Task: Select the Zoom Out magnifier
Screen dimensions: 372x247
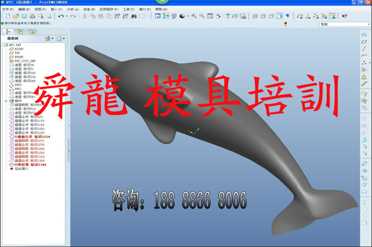Action: point(202,16)
